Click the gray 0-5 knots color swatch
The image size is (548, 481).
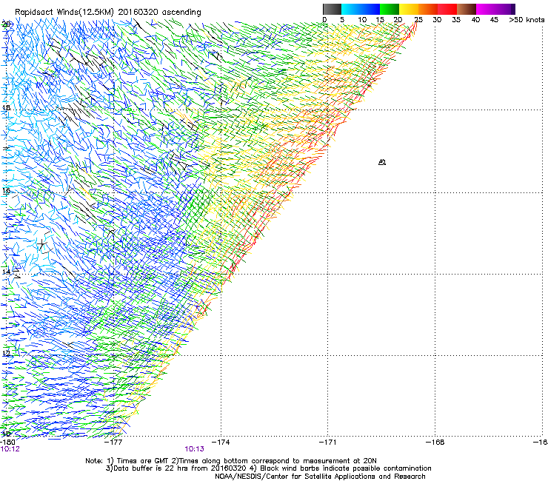pyautogui.click(x=332, y=9)
